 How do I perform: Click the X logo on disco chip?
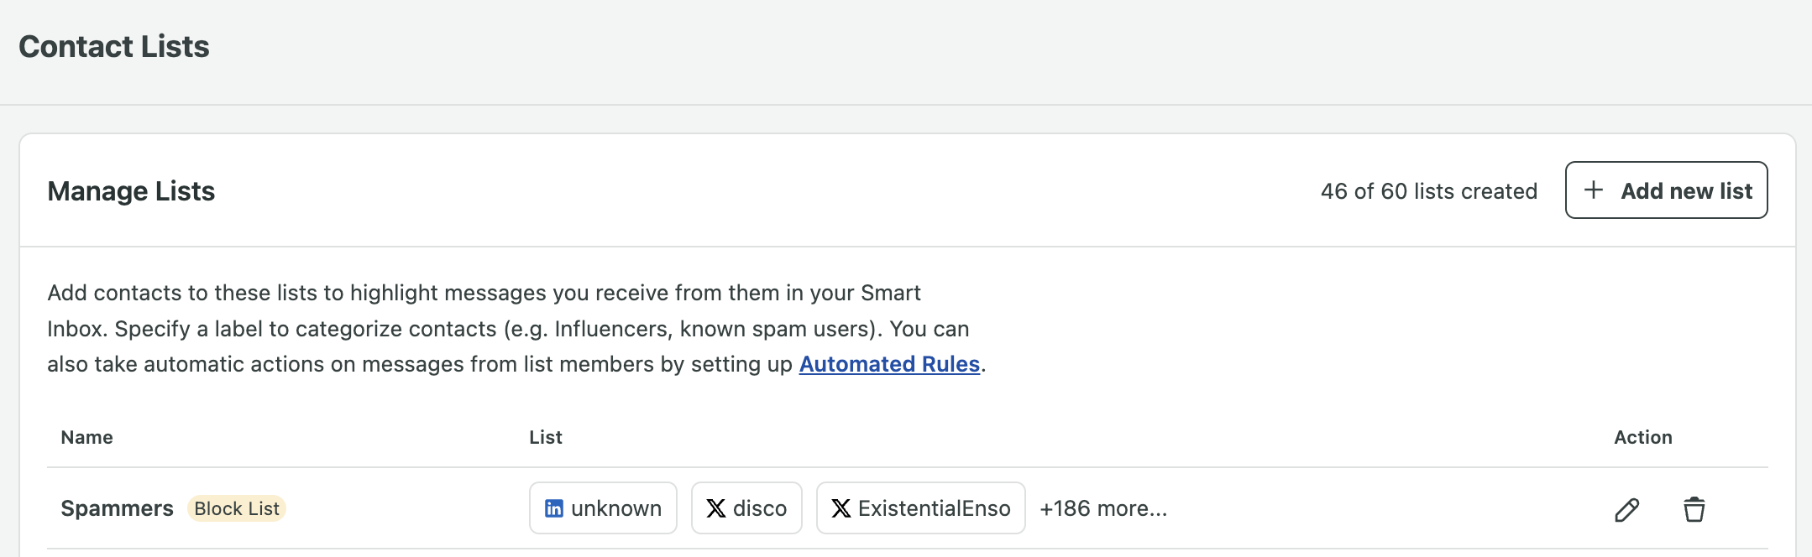[x=716, y=508]
